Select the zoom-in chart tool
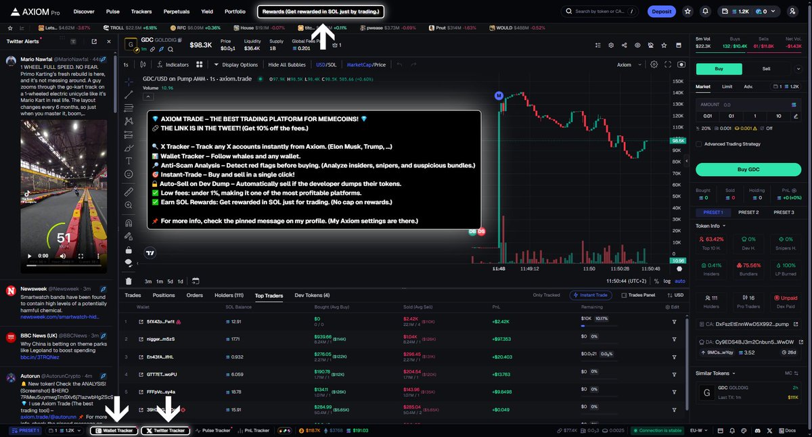The width and height of the screenshot is (812, 437). tap(129, 206)
